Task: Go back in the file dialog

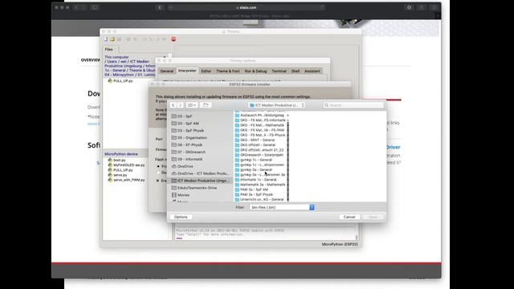Action: [x=173, y=105]
